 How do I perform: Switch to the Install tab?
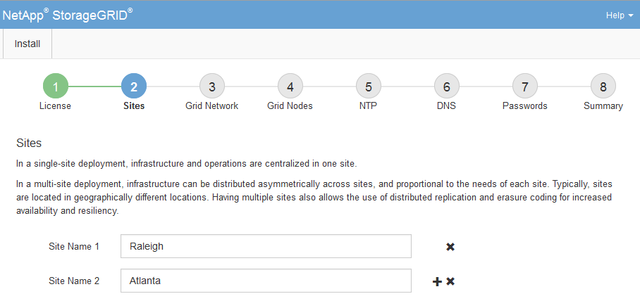(27, 44)
